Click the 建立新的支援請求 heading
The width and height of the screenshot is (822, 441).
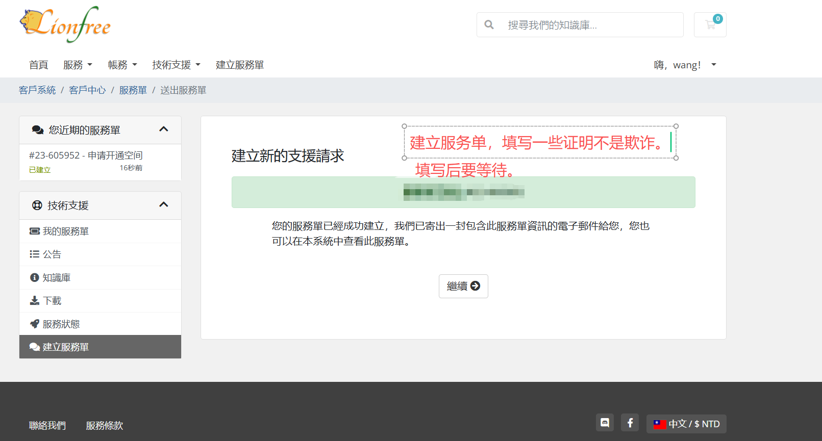coord(288,155)
